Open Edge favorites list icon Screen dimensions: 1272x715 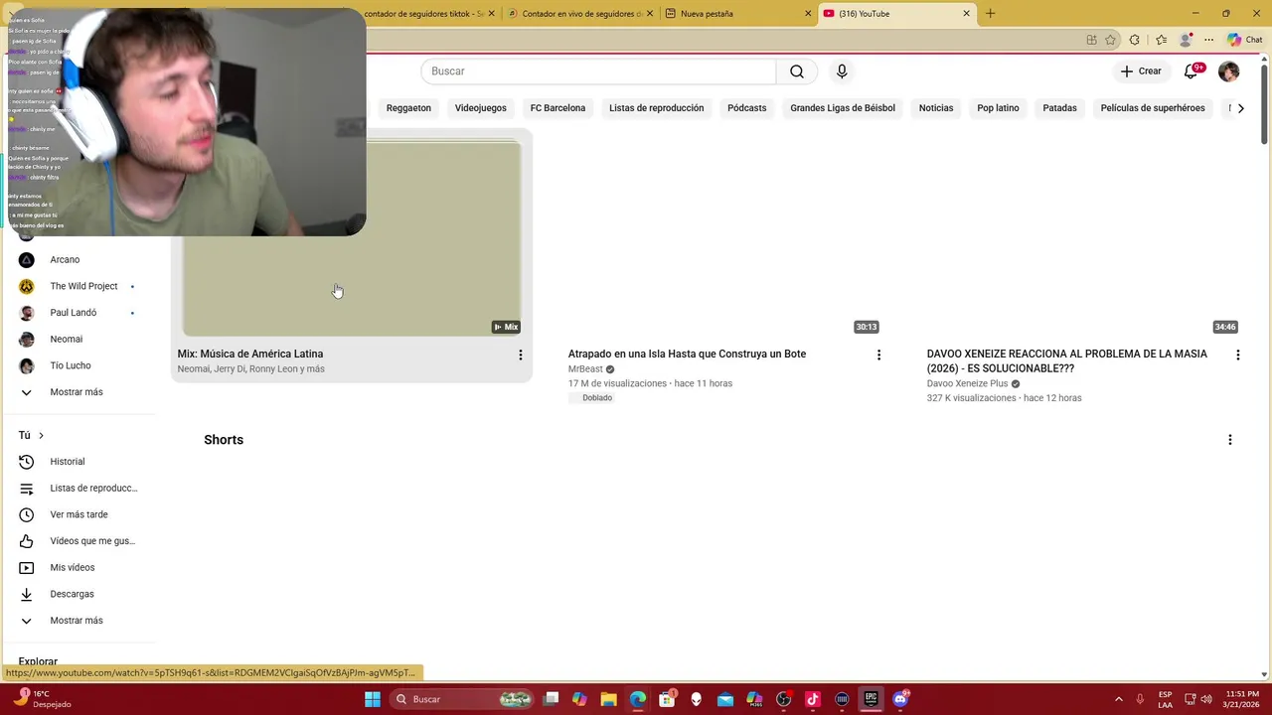coord(1161,40)
